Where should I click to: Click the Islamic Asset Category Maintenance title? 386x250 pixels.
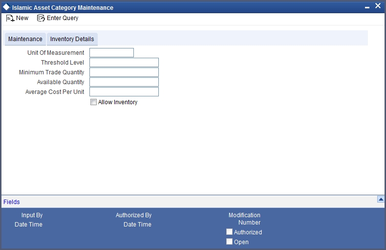[63, 8]
